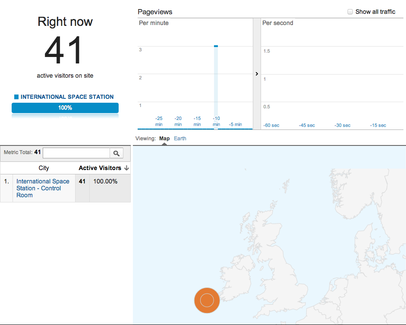Click the INTERNATIONAL SPACE STATION label
Image resolution: width=406 pixels, height=325 pixels.
click(x=67, y=97)
